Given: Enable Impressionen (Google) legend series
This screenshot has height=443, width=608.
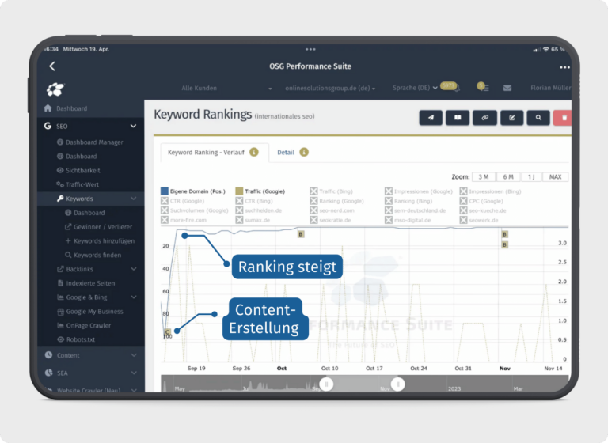Looking at the screenshot, I should tap(419, 191).
